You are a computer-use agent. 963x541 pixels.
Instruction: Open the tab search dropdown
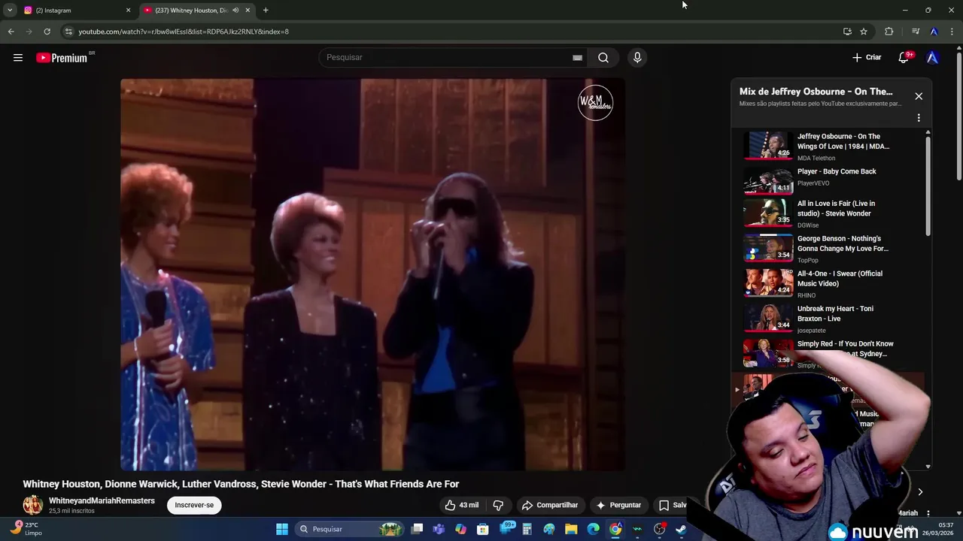click(10, 11)
